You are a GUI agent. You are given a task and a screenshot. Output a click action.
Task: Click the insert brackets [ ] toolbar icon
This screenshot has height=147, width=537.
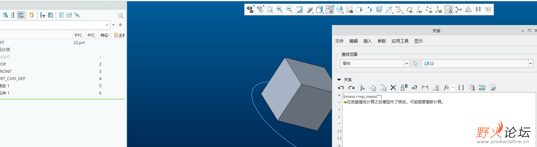tap(461, 88)
